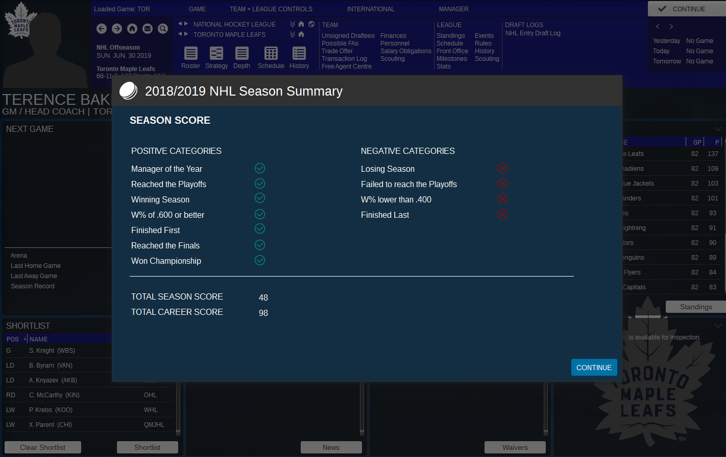Open Transaction Log link
The width and height of the screenshot is (726, 457).
(x=344, y=59)
